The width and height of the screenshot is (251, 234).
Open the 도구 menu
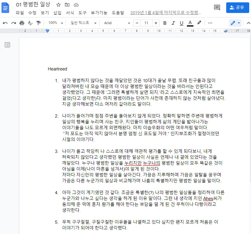82,13
